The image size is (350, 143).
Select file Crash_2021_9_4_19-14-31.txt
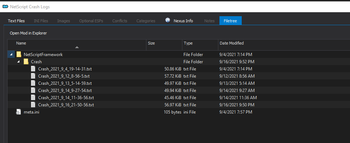click(65, 69)
